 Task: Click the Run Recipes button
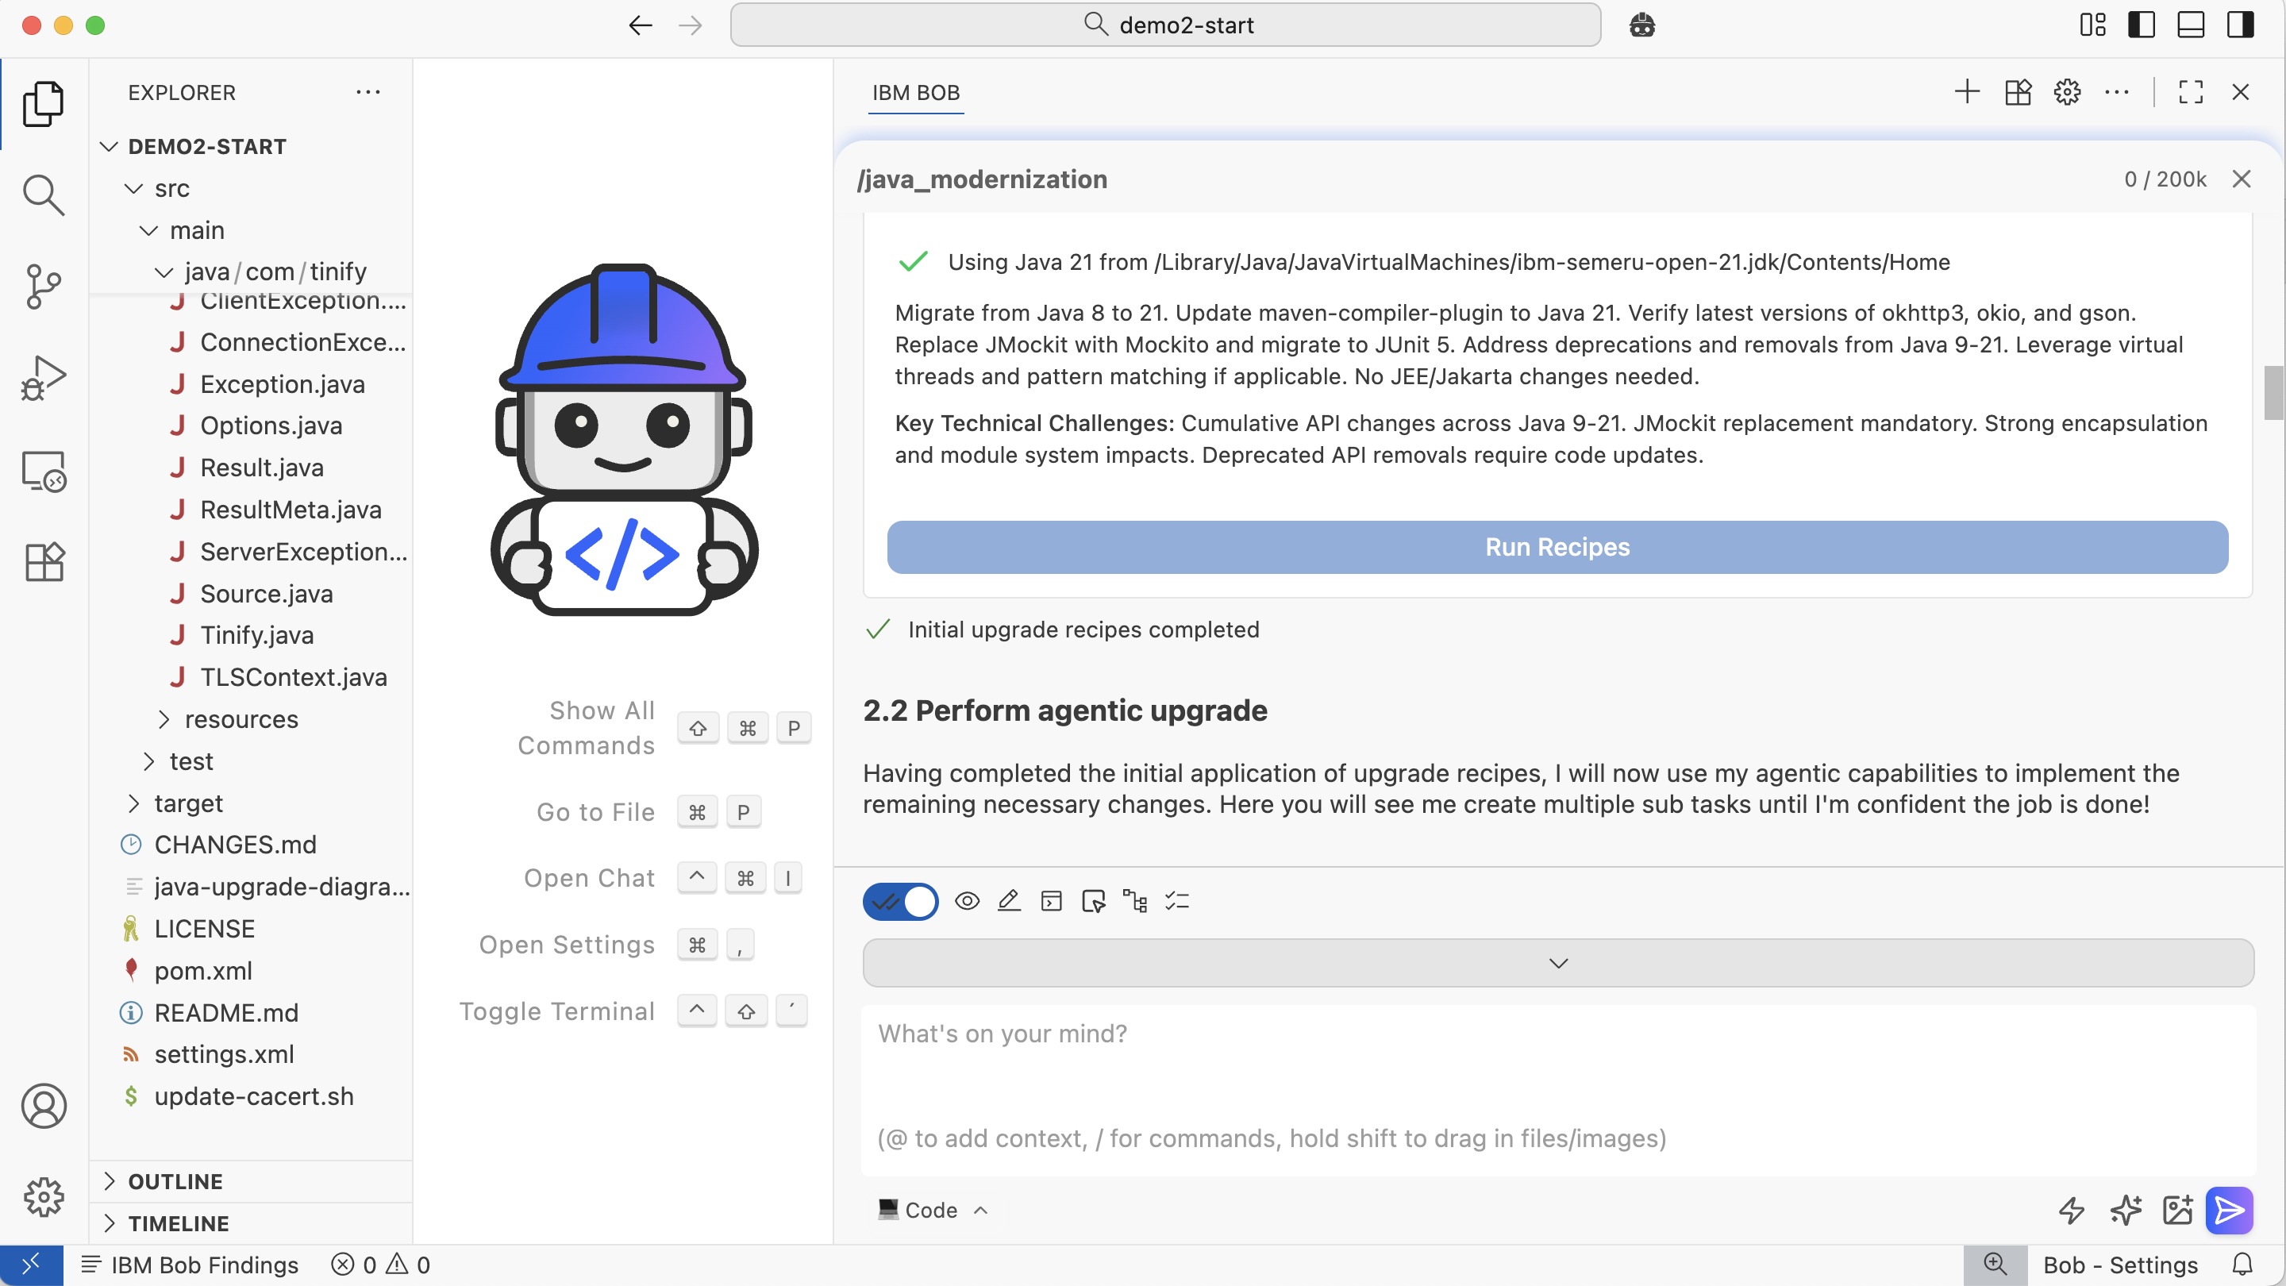point(1557,547)
